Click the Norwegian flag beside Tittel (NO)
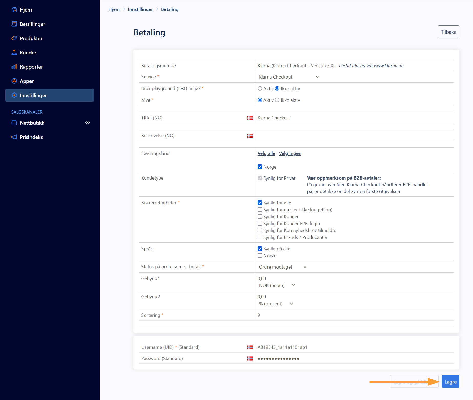 (250, 118)
